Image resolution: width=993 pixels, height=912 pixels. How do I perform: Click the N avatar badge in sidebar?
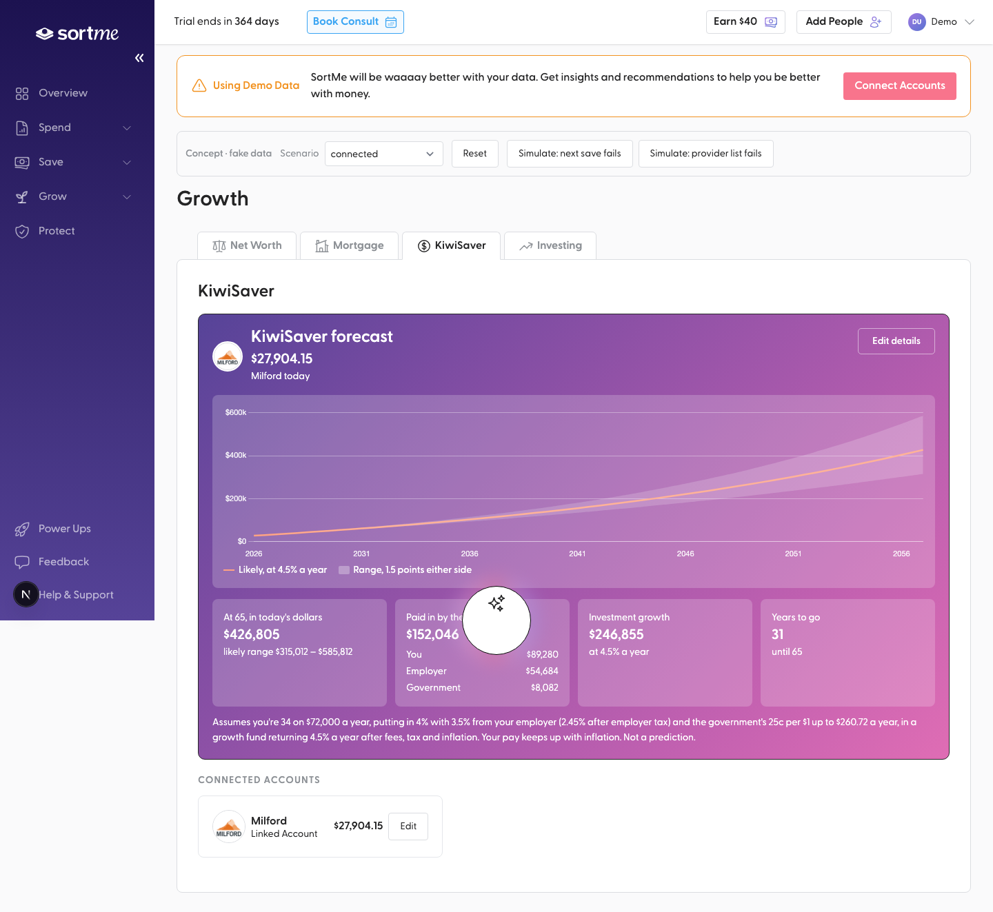pyautogui.click(x=26, y=594)
